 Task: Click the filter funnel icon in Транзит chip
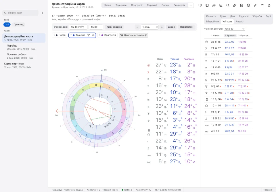pyautogui.click(x=89, y=35)
